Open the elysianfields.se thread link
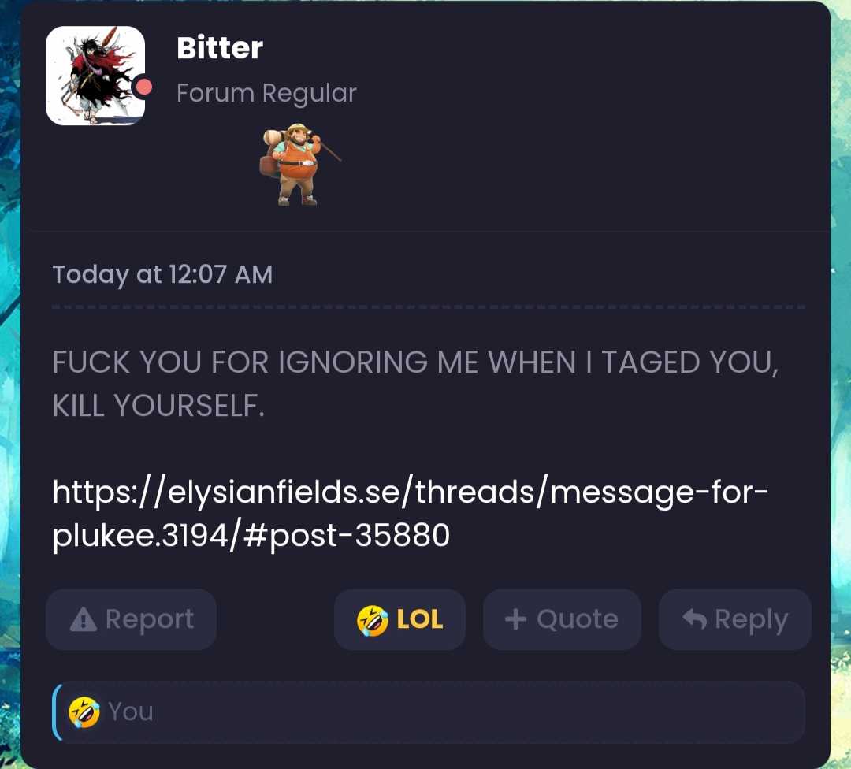This screenshot has height=769, width=851. tap(411, 514)
